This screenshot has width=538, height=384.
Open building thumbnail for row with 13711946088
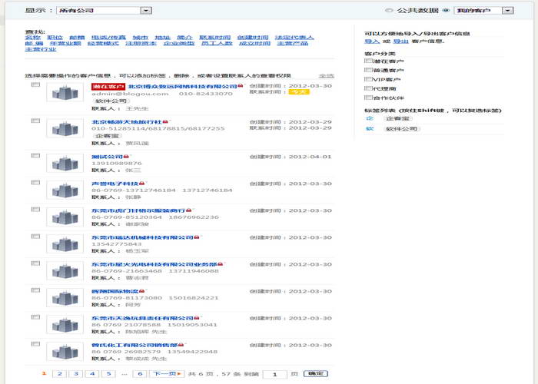65,271
